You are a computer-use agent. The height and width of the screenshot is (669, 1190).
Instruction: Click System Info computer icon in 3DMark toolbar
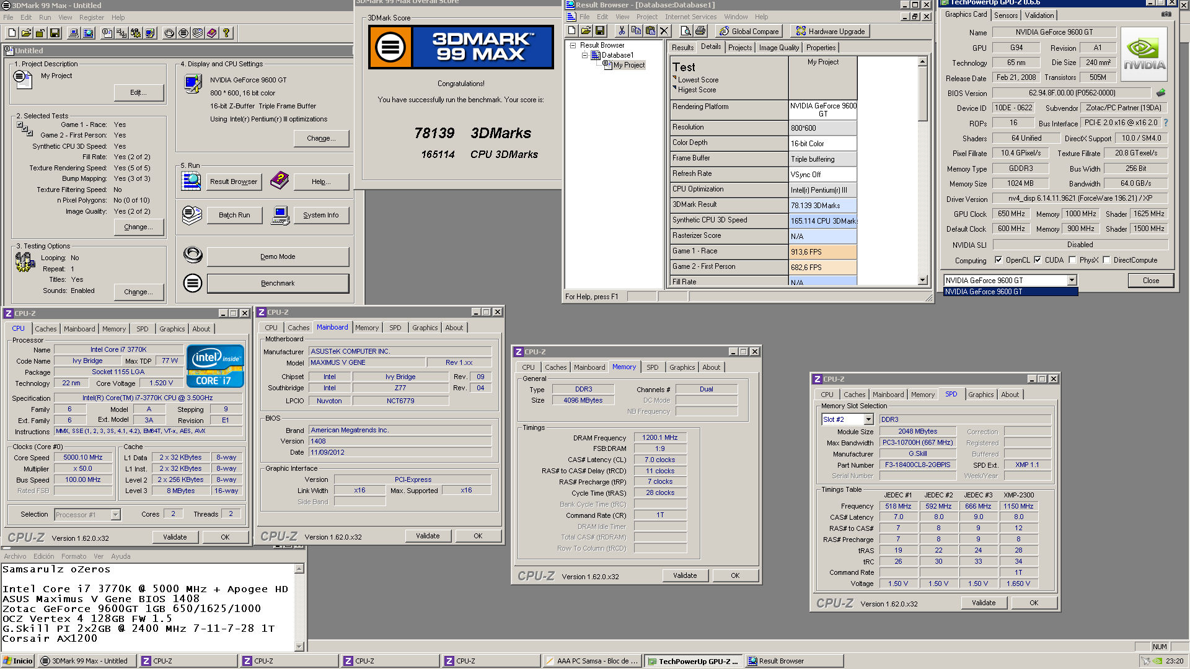tap(74, 33)
